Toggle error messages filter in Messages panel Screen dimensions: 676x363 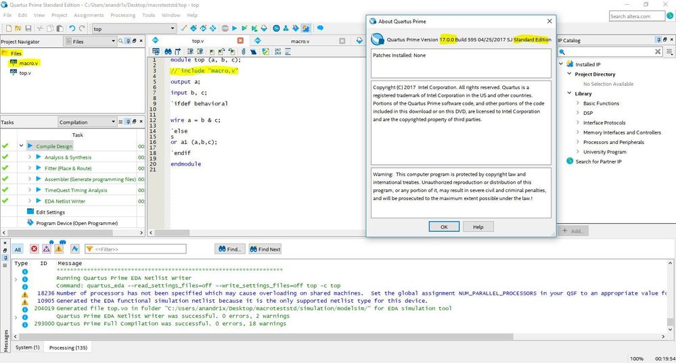(x=35, y=249)
